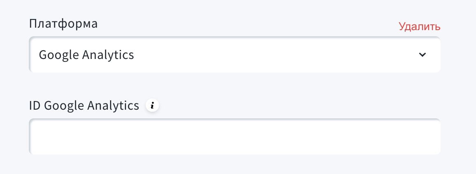The height and width of the screenshot is (174, 476).
Task: Click the Google Analytics combo box
Action: point(234,55)
